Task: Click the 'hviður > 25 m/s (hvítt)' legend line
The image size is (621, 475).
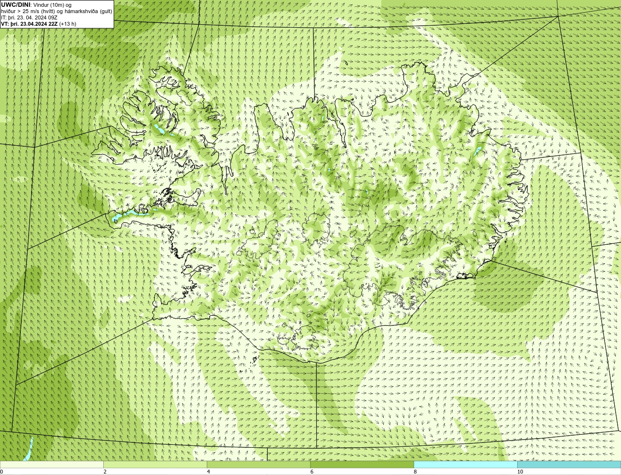Action: tap(57, 11)
